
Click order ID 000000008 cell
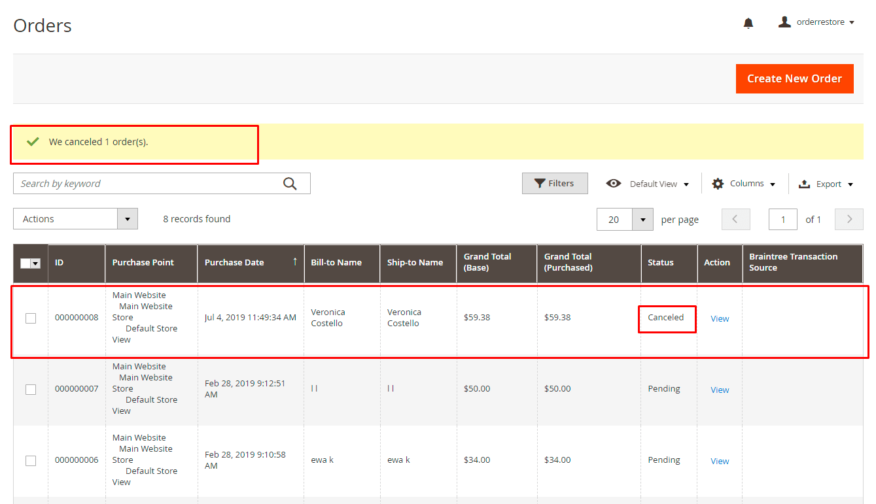pyautogui.click(x=77, y=318)
